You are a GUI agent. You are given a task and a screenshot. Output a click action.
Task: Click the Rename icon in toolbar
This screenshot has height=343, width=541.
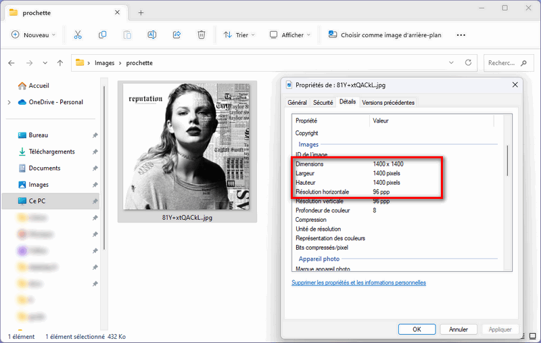pos(151,35)
